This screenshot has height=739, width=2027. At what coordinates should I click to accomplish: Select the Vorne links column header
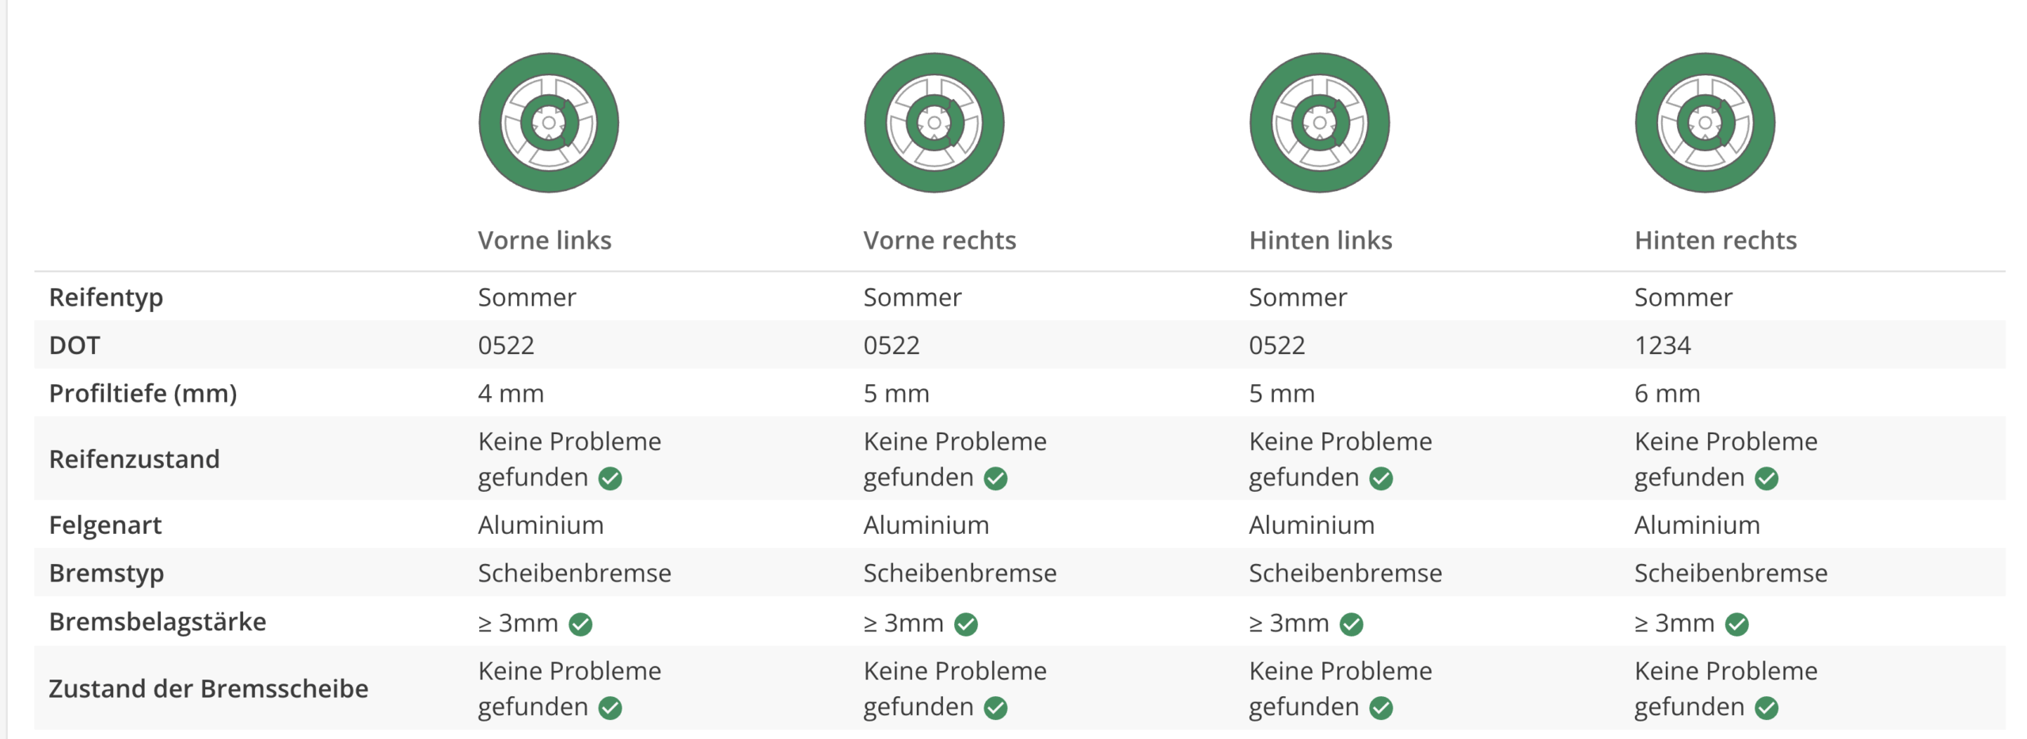coord(545,240)
